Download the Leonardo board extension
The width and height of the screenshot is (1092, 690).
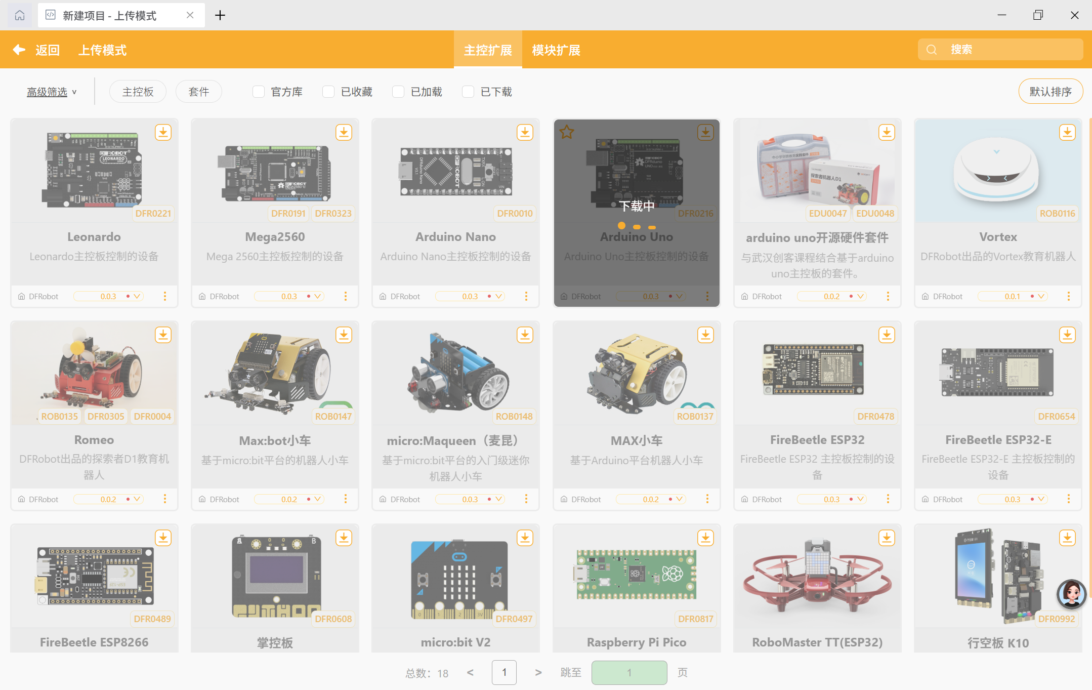point(163,133)
